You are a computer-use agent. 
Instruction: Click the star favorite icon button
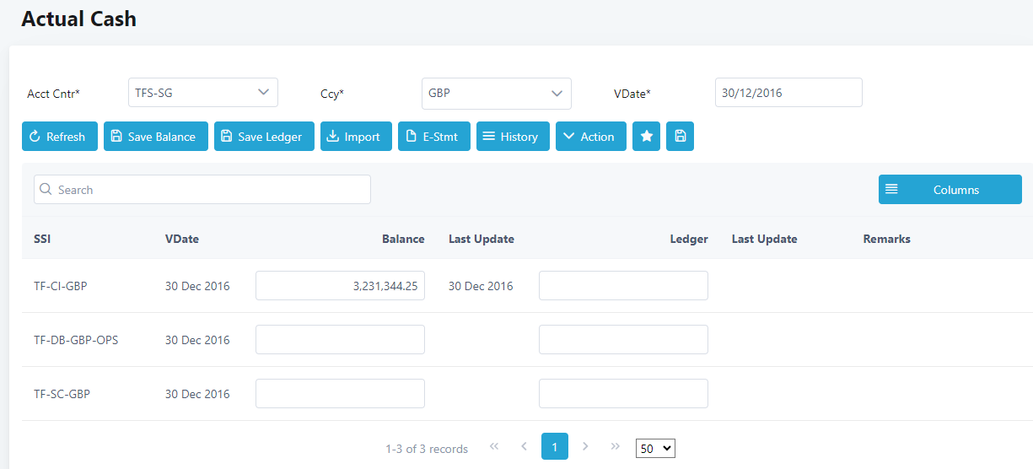point(646,137)
